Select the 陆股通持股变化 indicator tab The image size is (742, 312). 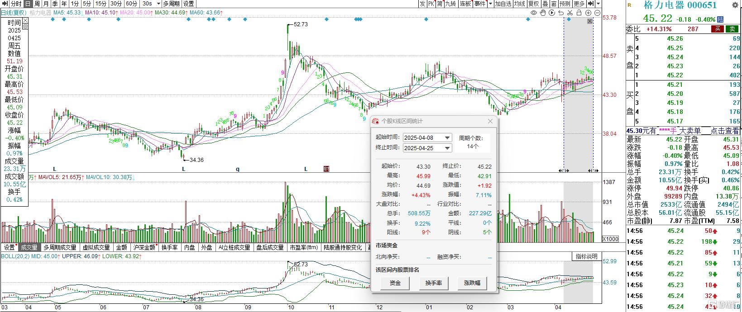point(343,247)
